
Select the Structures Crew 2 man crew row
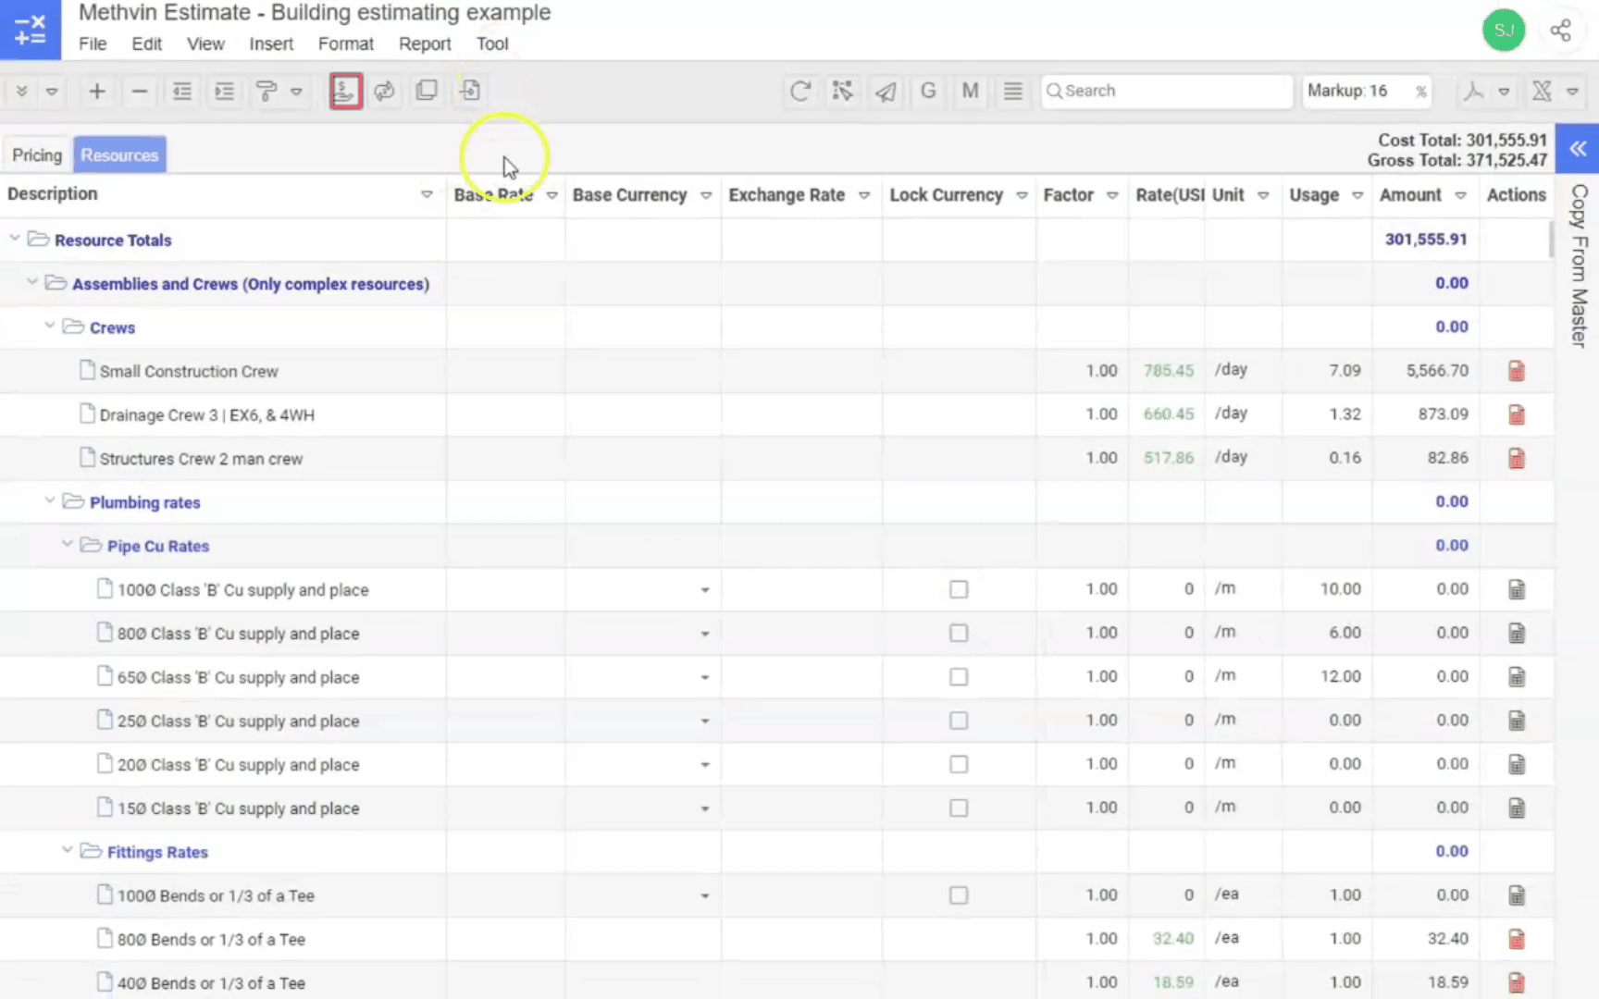201,459
